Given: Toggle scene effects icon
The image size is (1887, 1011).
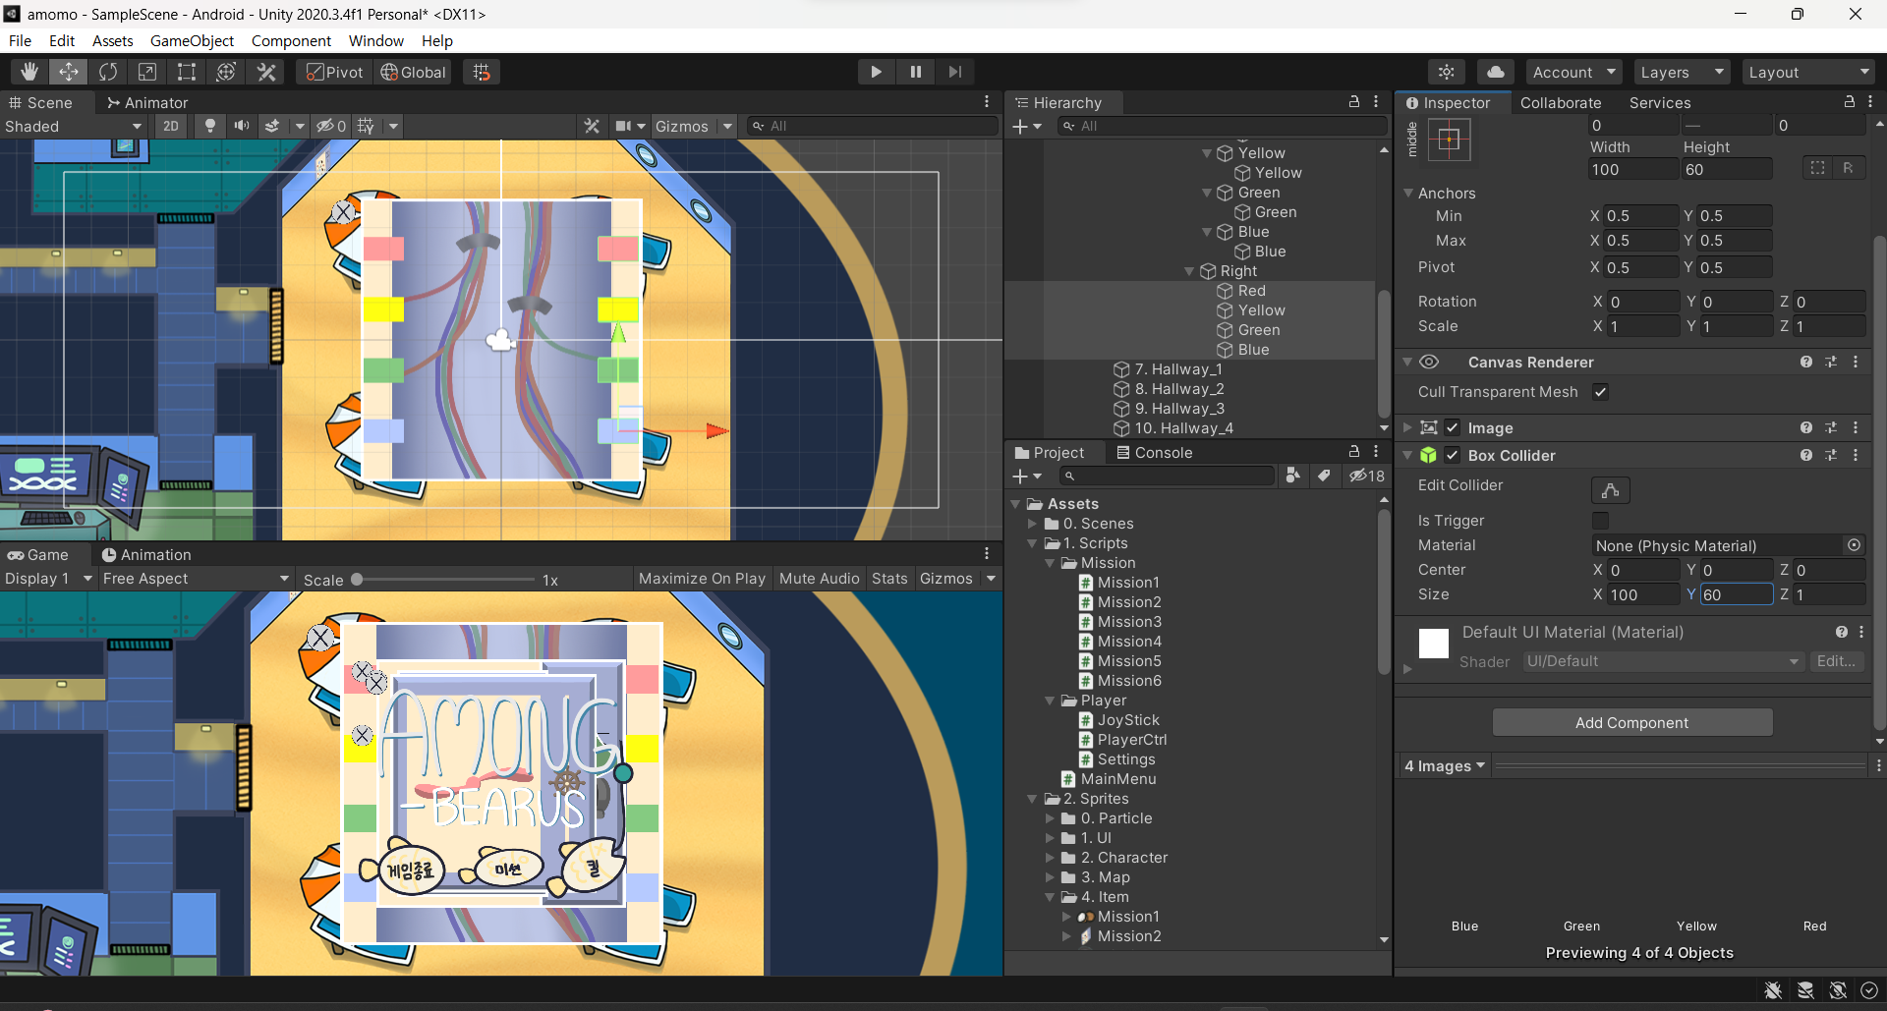Looking at the screenshot, I should coord(273,126).
